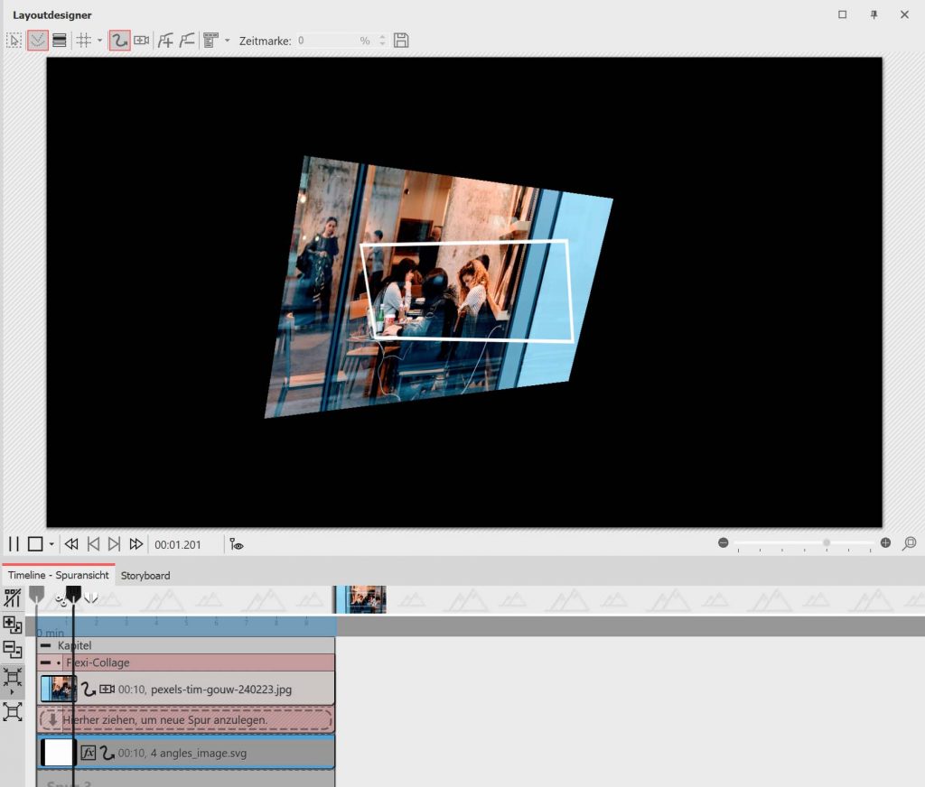Toggle the preview eye icon beside timecode
Screen dimensions: 925x787
click(237, 544)
